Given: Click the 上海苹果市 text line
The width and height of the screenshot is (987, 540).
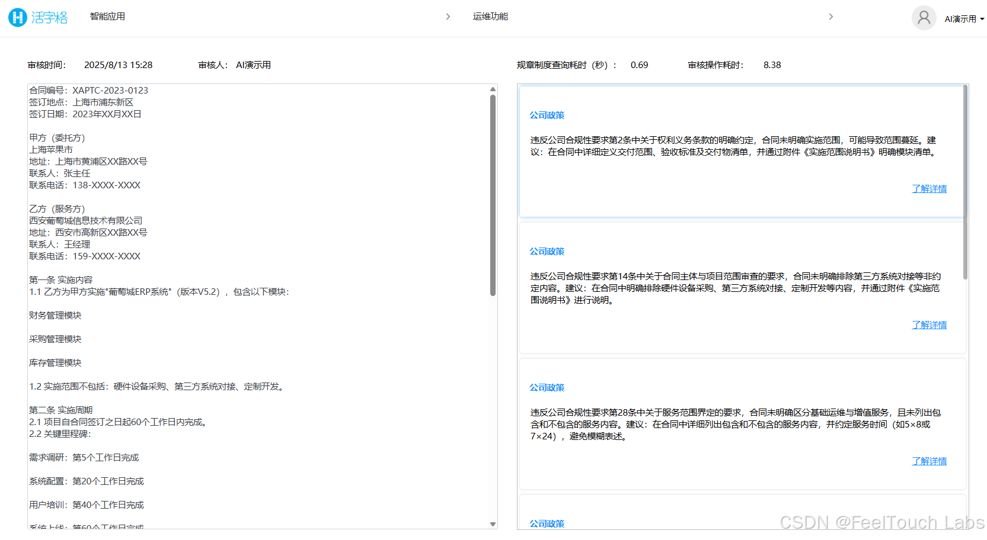Looking at the screenshot, I should [x=51, y=150].
